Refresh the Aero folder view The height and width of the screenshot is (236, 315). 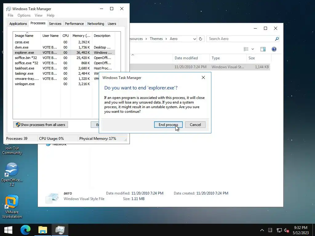[201, 39]
